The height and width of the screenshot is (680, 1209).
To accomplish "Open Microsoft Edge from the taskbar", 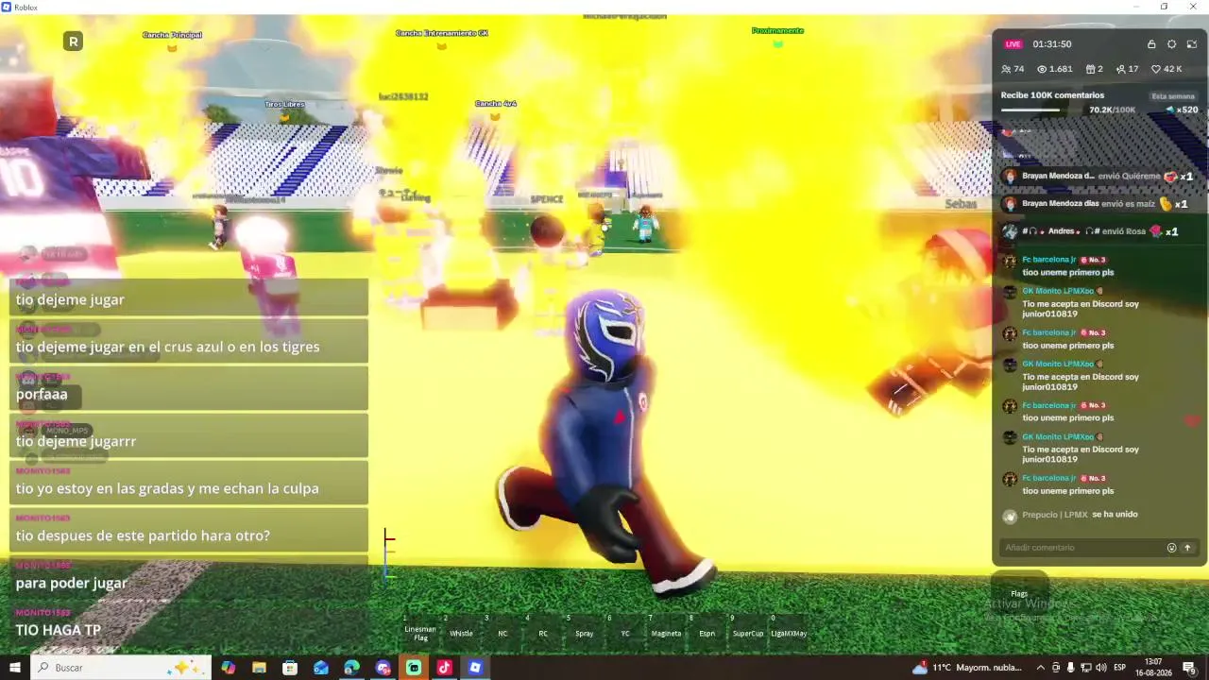I will pos(351,668).
